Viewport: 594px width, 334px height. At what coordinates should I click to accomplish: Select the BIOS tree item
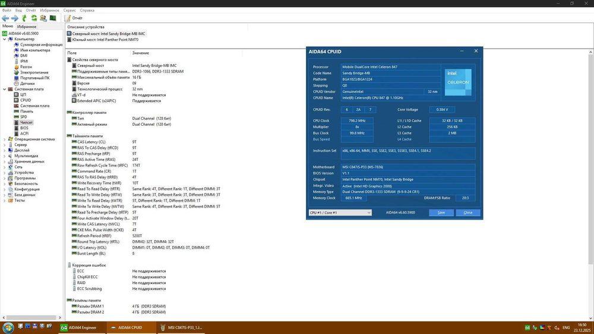click(x=24, y=128)
